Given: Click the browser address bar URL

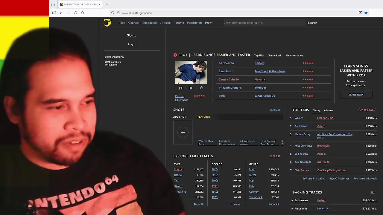Looking at the screenshot, I should (x=137, y=13).
